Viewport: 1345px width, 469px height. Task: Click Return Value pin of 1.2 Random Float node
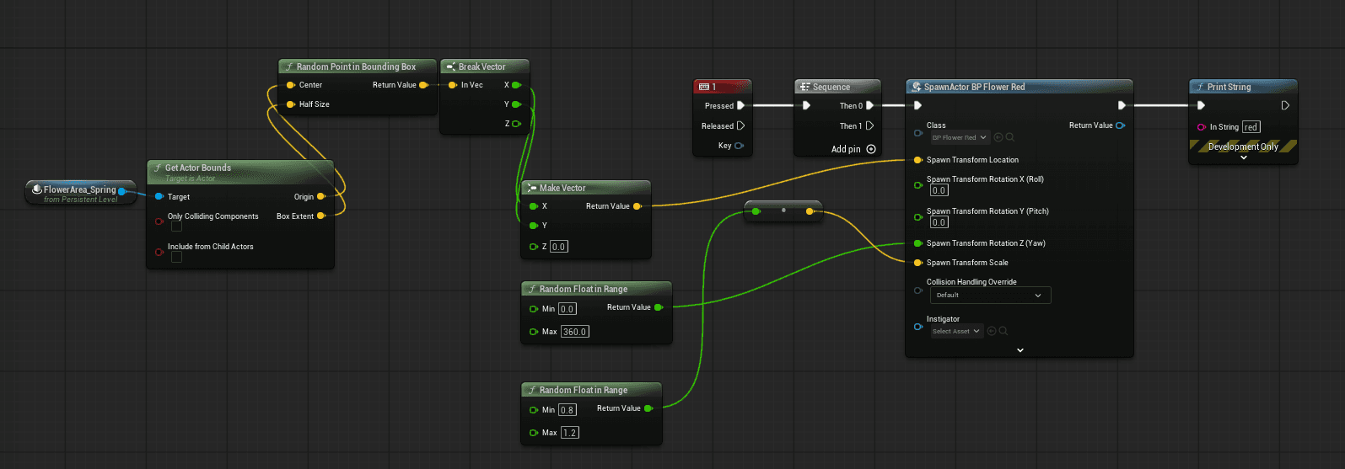[648, 408]
